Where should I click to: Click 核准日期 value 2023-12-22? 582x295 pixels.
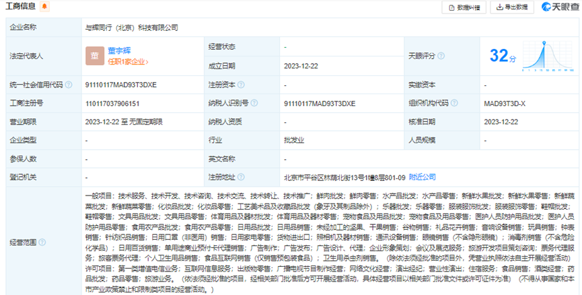(501, 122)
